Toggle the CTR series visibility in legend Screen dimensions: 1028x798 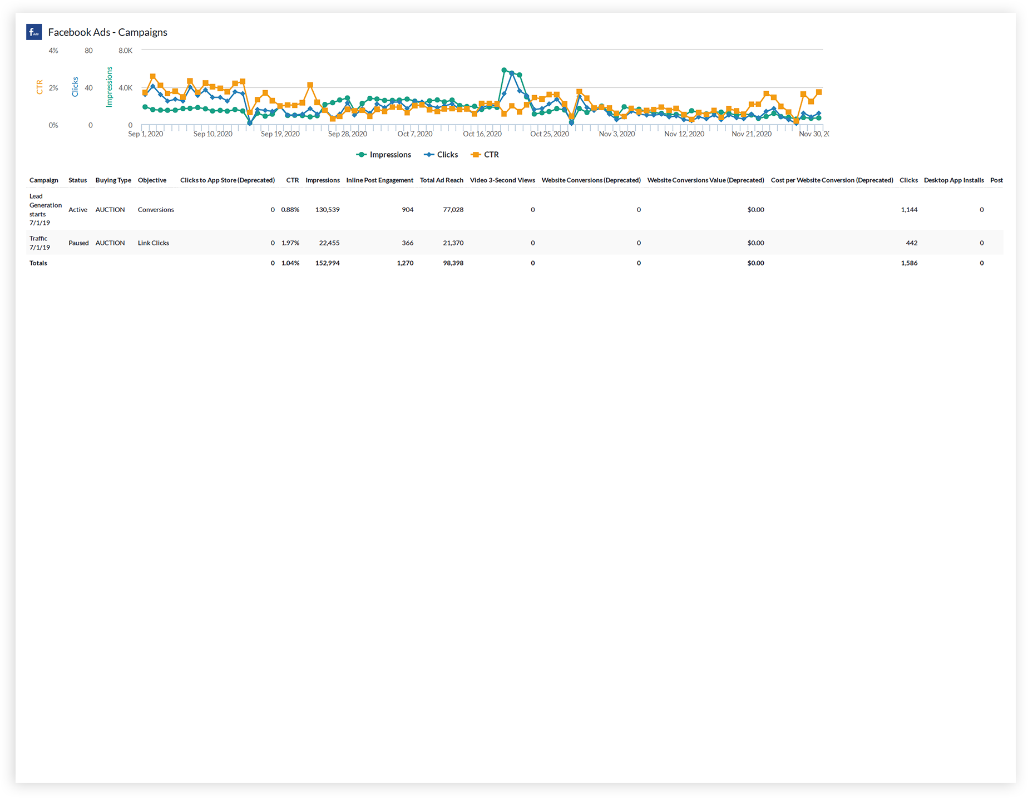point(491,155)
